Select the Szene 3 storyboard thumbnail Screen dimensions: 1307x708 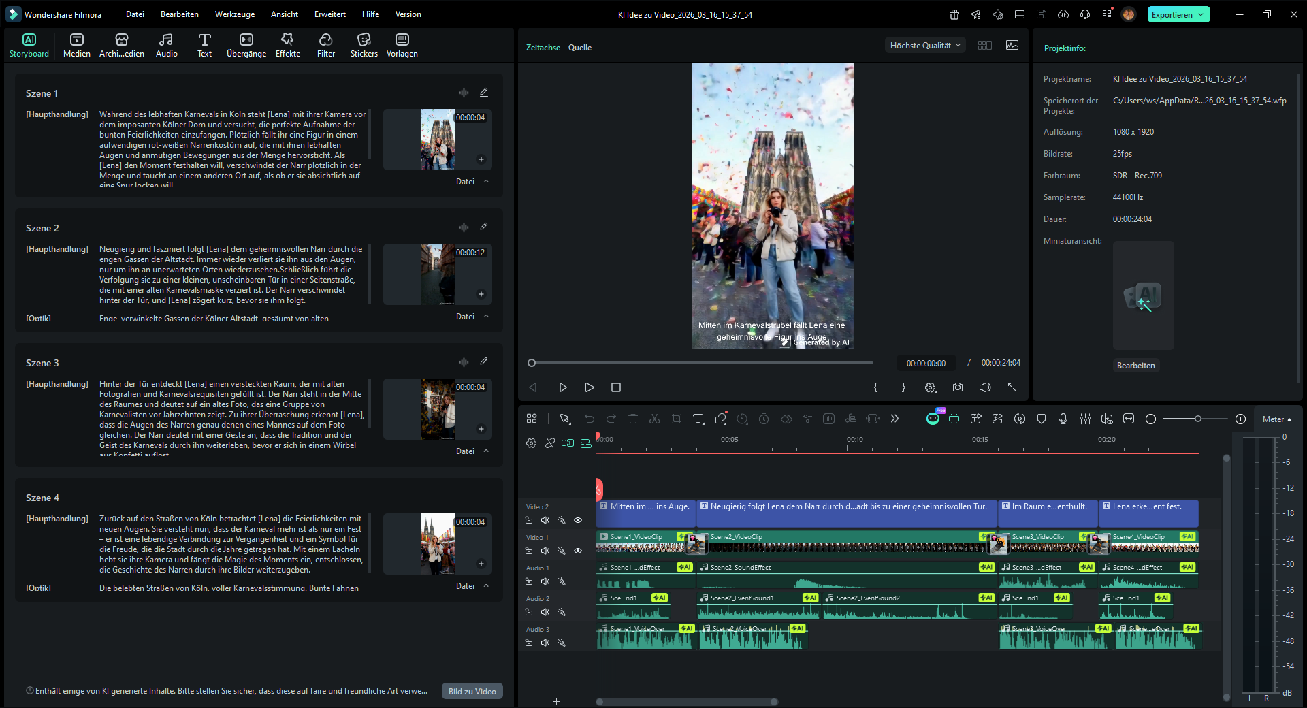(x=437, y=409)
